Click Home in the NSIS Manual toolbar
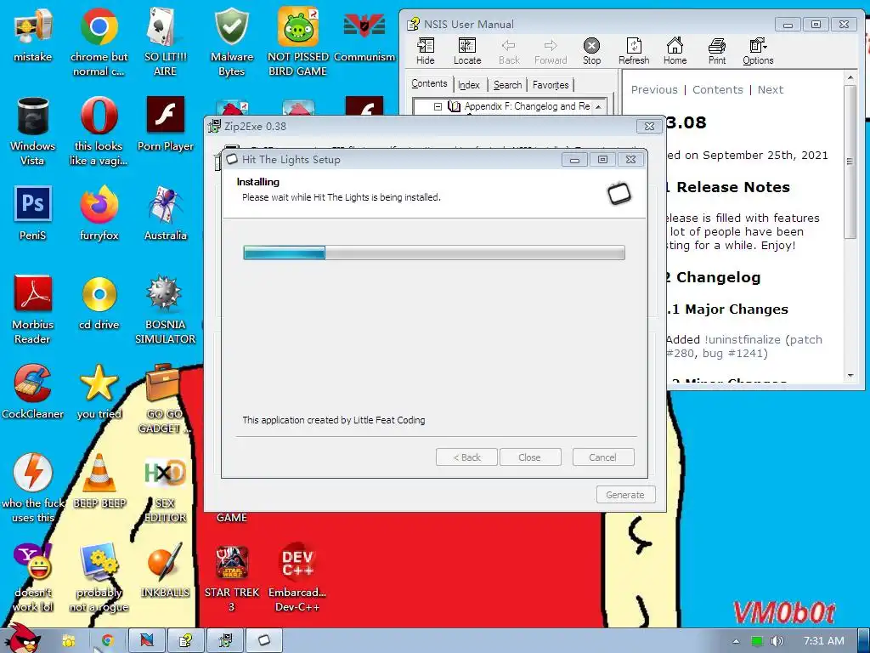Viewport: 870px width, 653px height. tap(675, 52)
